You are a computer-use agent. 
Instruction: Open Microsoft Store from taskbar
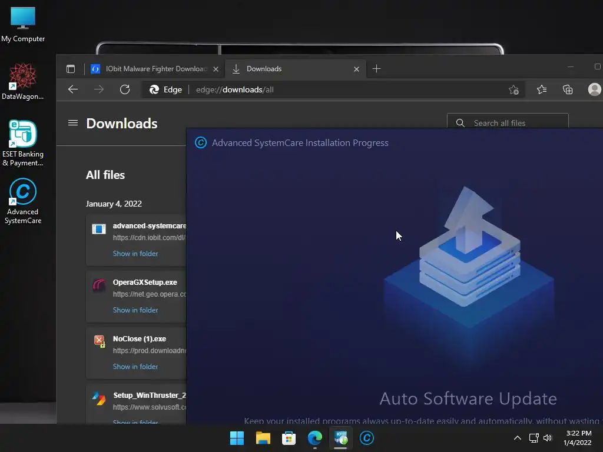[289, 438]
